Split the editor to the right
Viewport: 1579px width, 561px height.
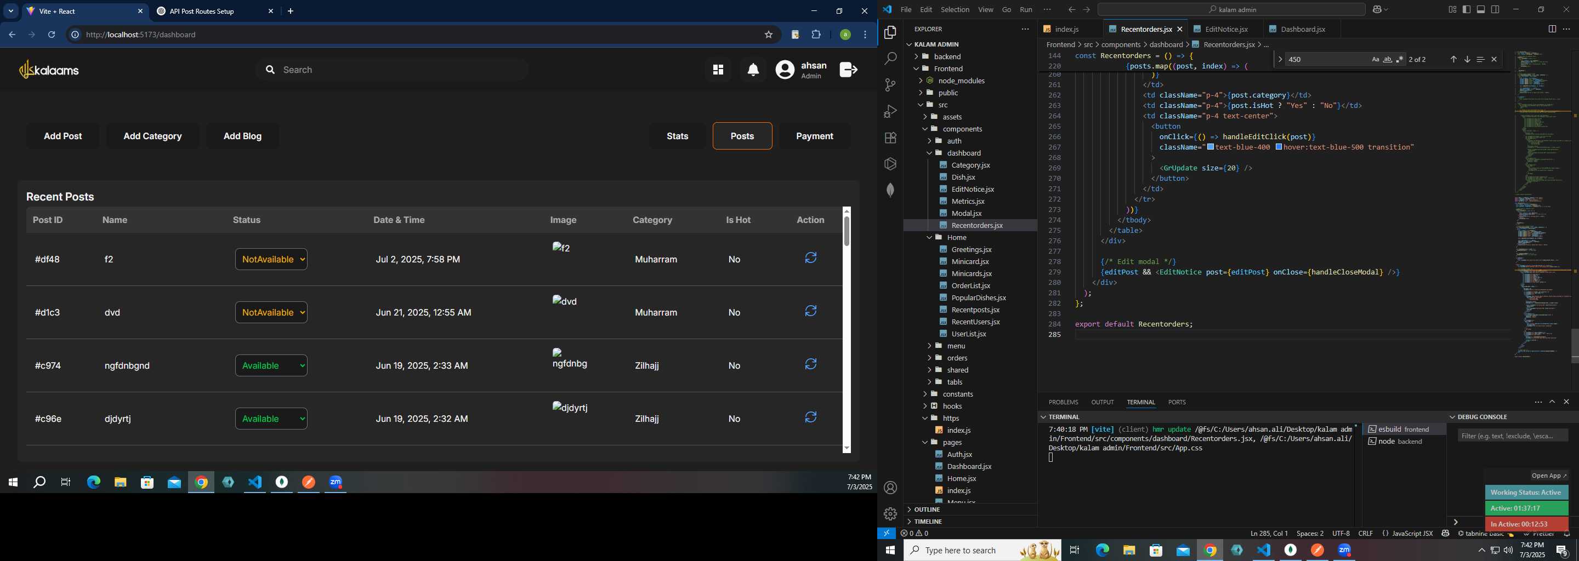[x=1552, y=29]
